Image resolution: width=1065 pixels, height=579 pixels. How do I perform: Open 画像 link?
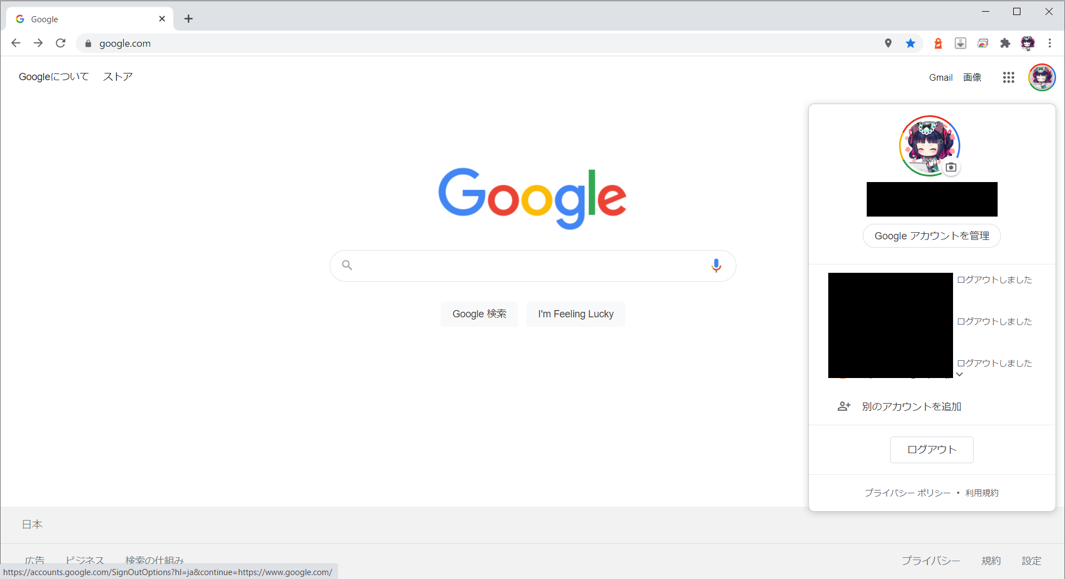972,77
